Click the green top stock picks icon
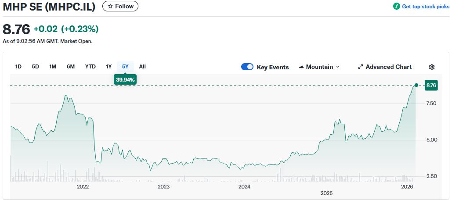452x204 pixels. click(396, 7)
